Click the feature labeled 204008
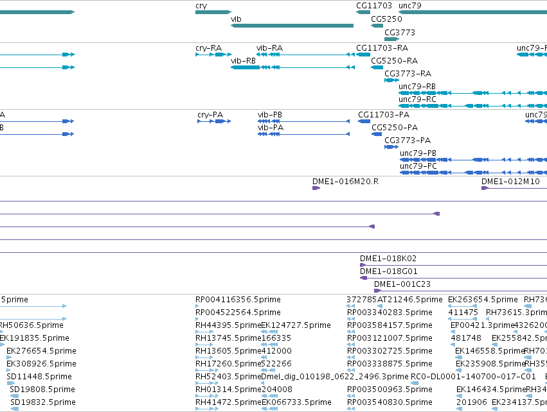Screen dimensions: 547x412 click(276, 390)
